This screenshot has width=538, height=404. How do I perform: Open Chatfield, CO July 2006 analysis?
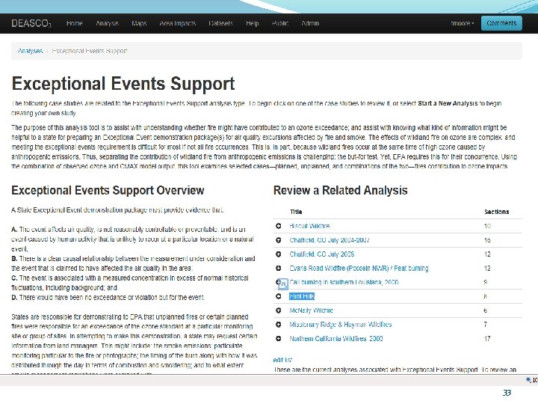[322, 254]
